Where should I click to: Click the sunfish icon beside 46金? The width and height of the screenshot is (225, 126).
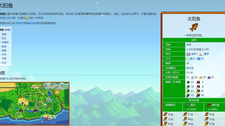click(x=185, y=119)
